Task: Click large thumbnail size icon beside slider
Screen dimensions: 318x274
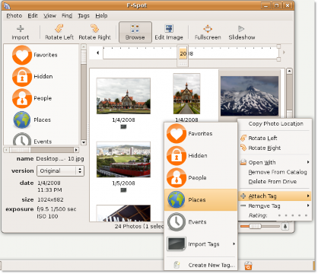Action: [x=285, y=226]
